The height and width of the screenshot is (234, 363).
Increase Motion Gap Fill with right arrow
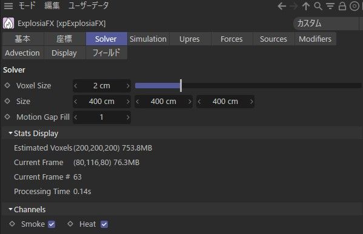pyautogui.click(x=128, y=117)
